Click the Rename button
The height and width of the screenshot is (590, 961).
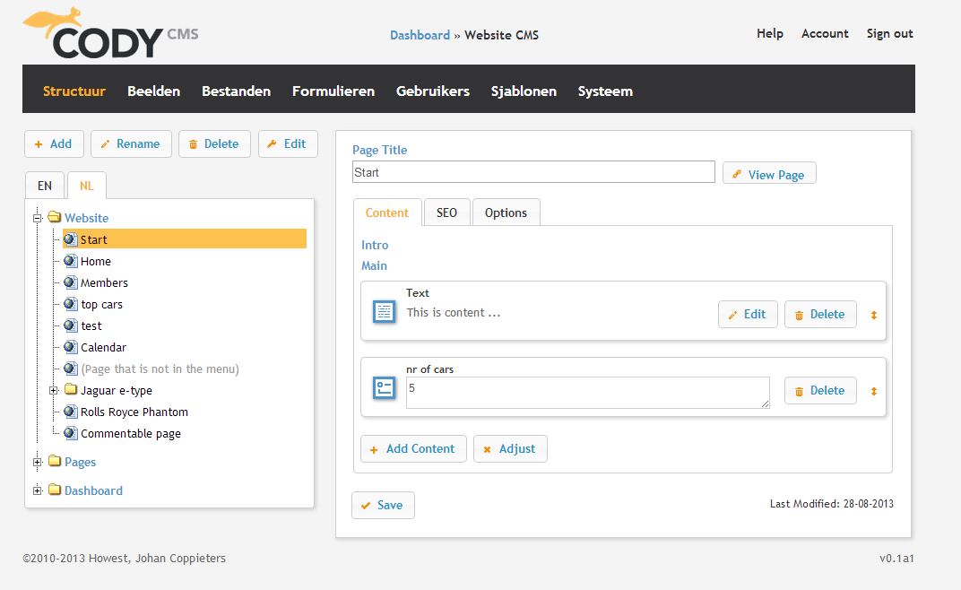click(x=131, y=143)
